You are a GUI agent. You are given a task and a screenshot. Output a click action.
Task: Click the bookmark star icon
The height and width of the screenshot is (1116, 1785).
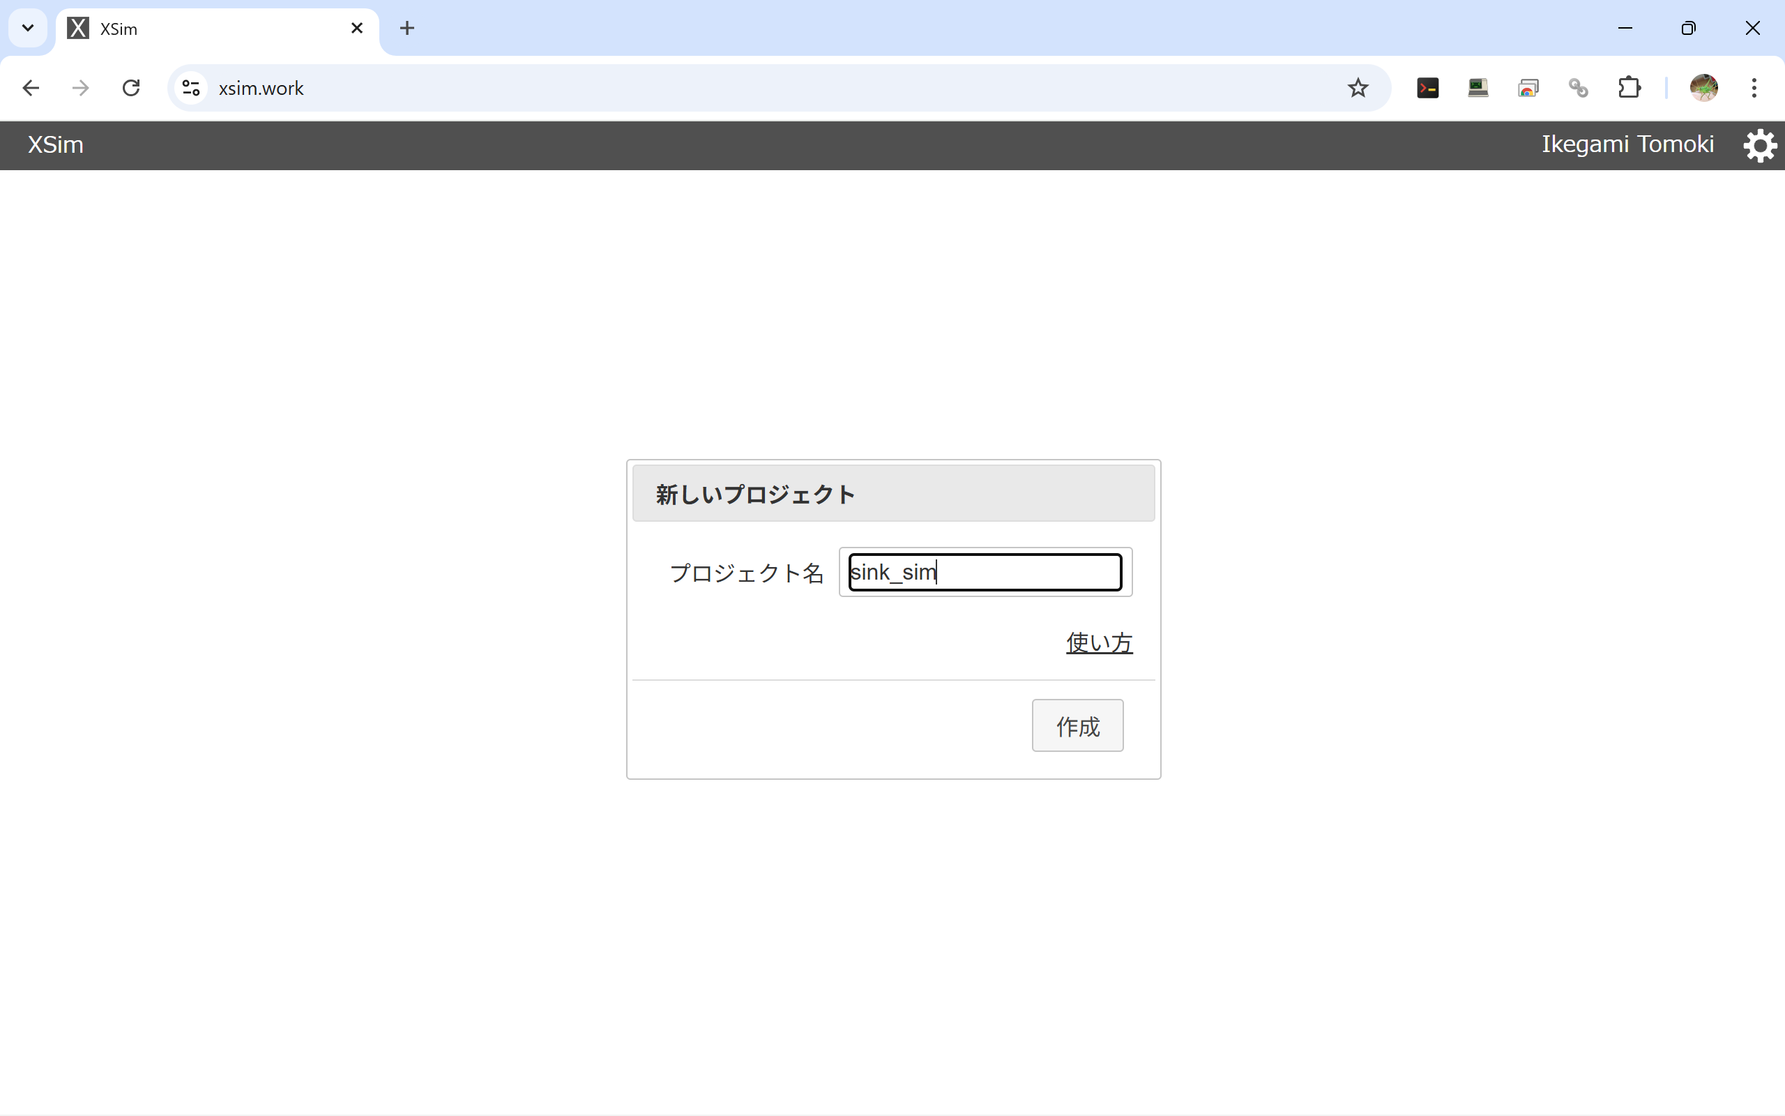(x=1357, y=88)
